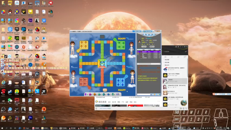
Task: Click the round dragon avatar badge in channel list
Action: [x=184, y=103]
